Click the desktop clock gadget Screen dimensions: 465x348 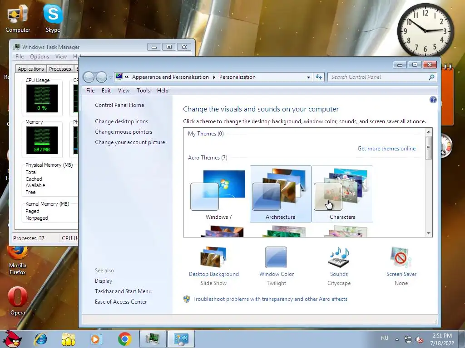(425, 30)
